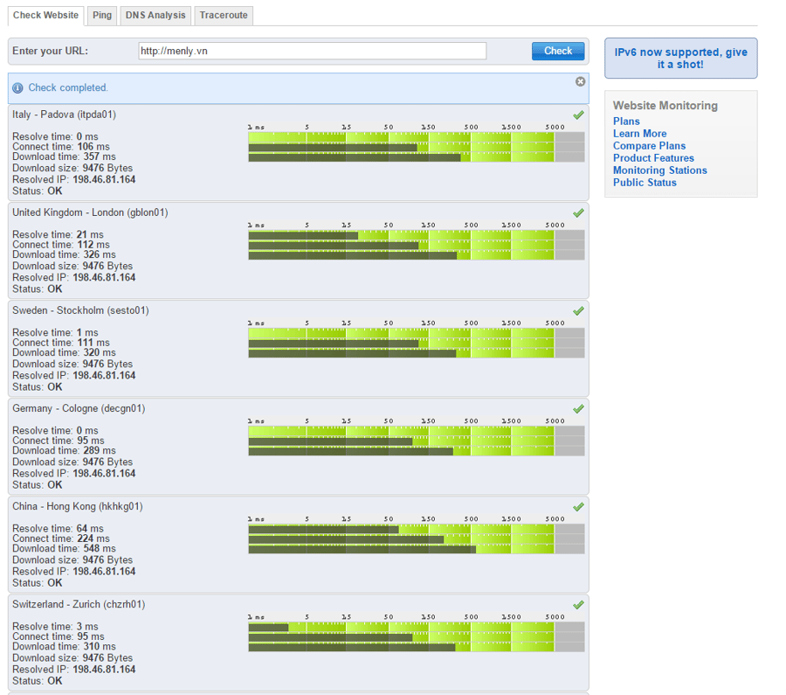Click the Hong Kong download time bar

[362, 550]
